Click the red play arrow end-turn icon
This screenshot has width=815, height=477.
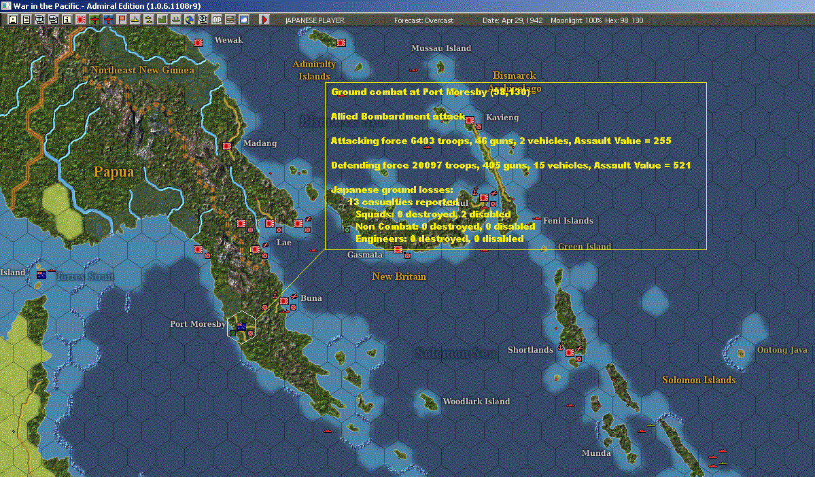(264, 20)
